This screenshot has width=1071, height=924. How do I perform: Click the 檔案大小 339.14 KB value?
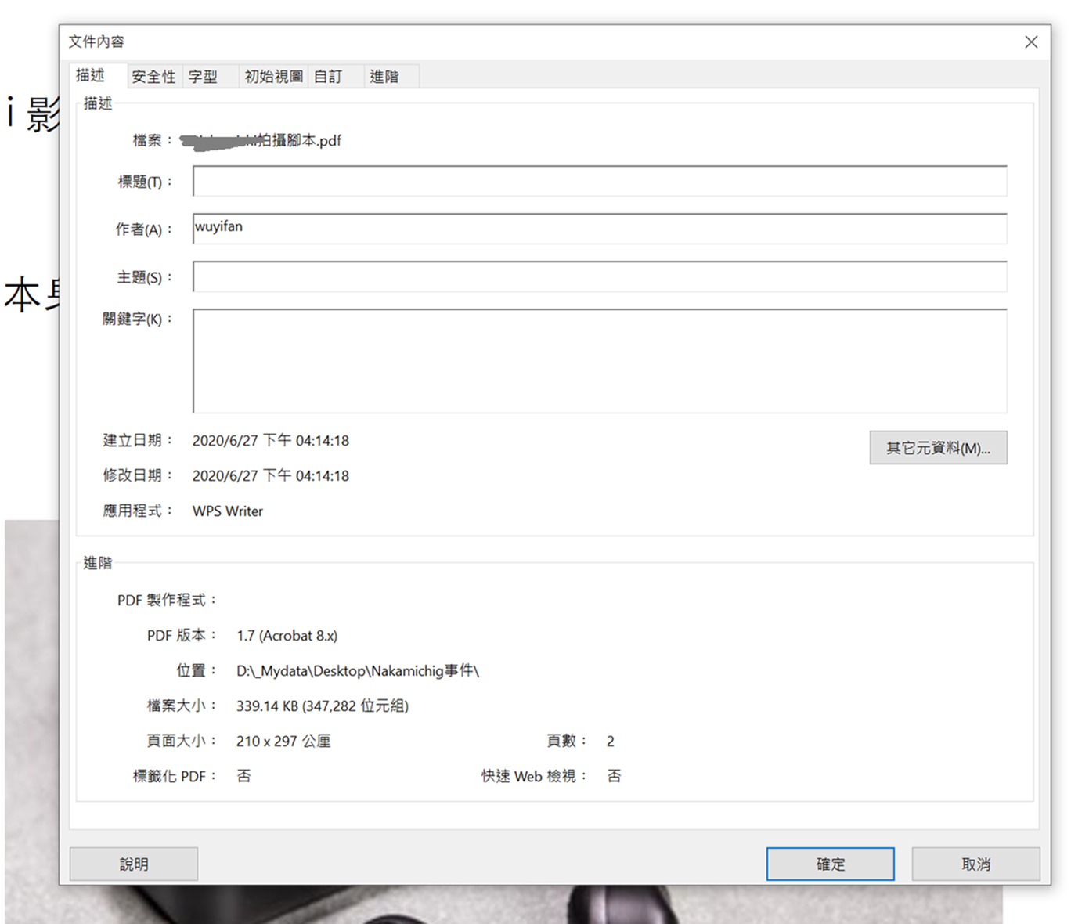coord(322,706)
